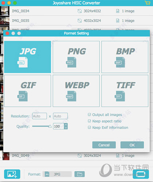Close the Format Setting dialog with red button
The height and width of the screenshot is (182, 153).
click(x=7, y=33)
